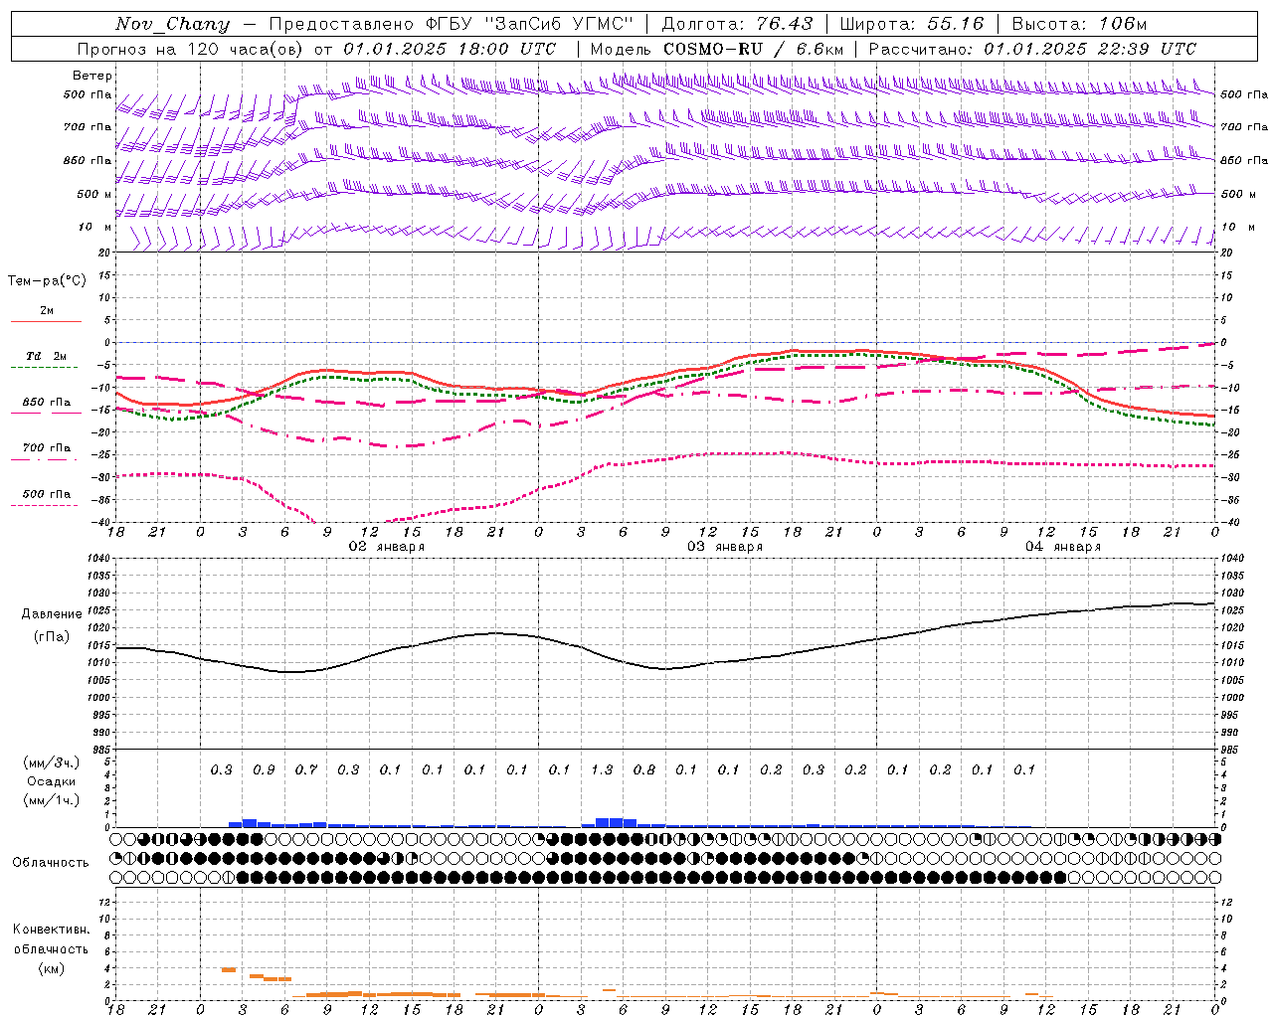
Task: Click the 0.9 precipitation amount value
Action: pyautogui.click(x=264, y=769)
